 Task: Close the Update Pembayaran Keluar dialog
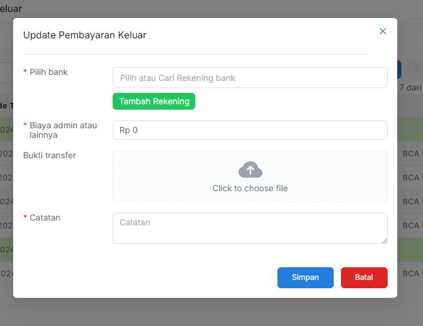coord(383,31)
